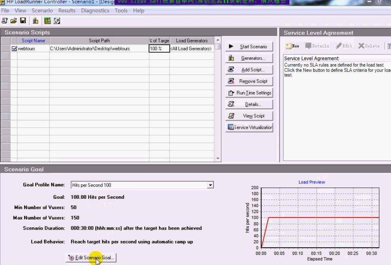Viewport: 391px width, 265px height.
Task: Click the Save Scenario disk icon
Action: pos(23,21)
